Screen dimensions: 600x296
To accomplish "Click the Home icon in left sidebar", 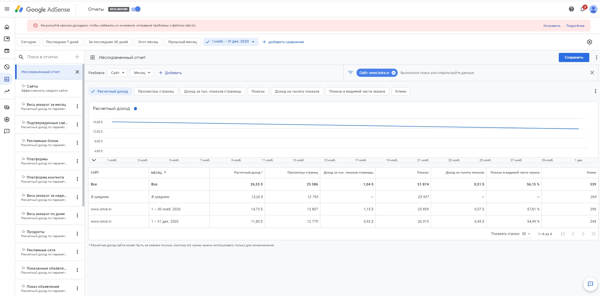I will pyautogui.click(x=7, y=27).
